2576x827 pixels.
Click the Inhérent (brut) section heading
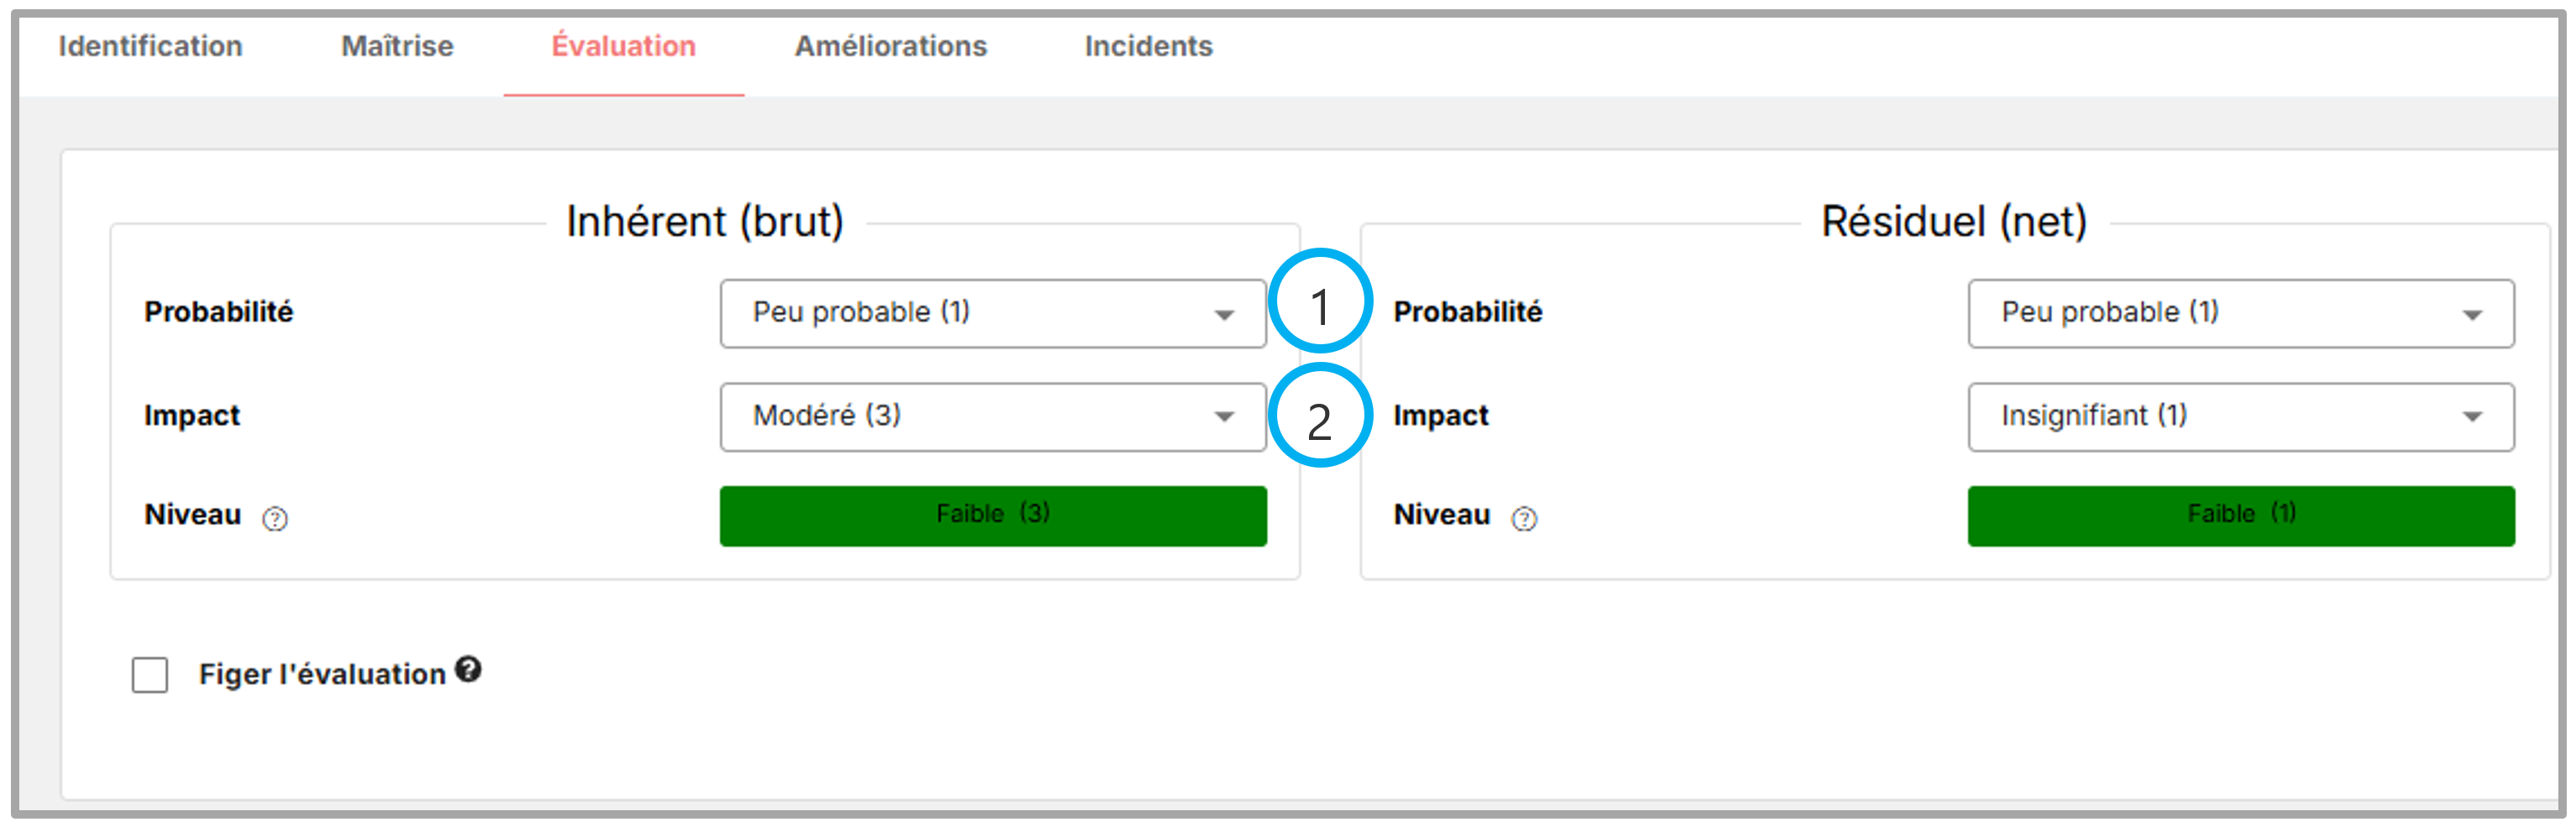point(705,222)
